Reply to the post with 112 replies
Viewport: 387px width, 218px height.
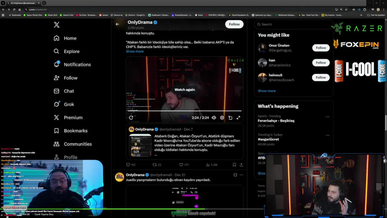coord(131,165)
